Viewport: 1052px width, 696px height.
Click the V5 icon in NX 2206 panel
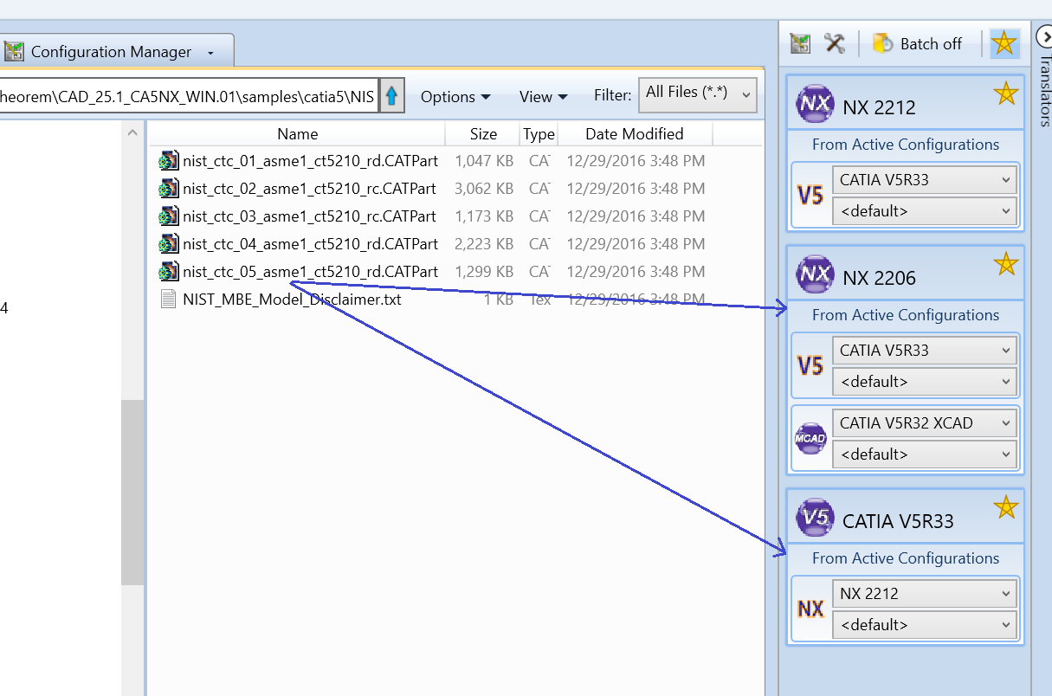810,367
